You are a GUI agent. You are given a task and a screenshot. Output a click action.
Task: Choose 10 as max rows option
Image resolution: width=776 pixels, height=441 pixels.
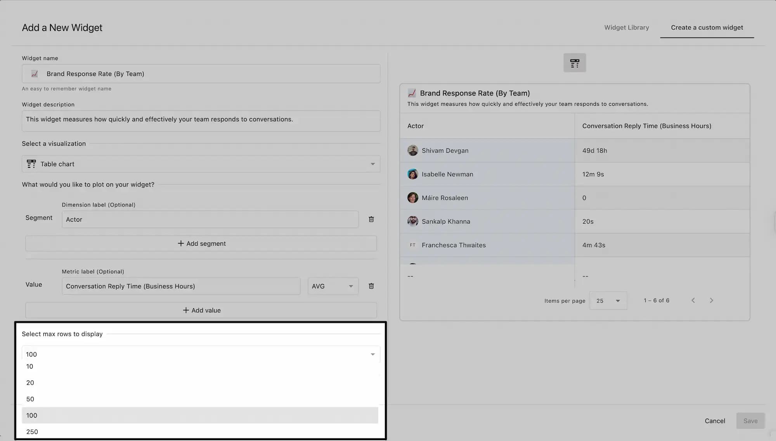pos(30,367)
